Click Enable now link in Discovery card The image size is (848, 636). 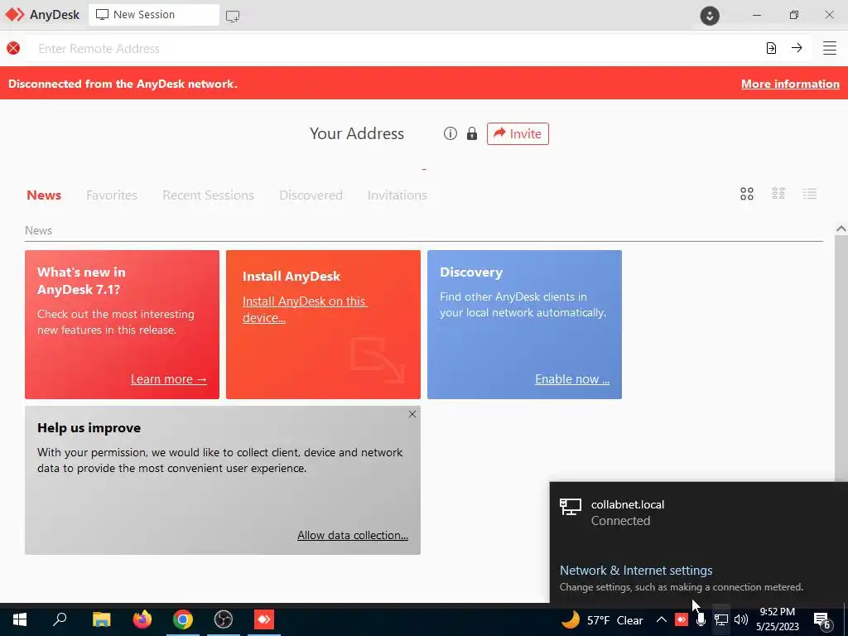(x=572, y=379)
